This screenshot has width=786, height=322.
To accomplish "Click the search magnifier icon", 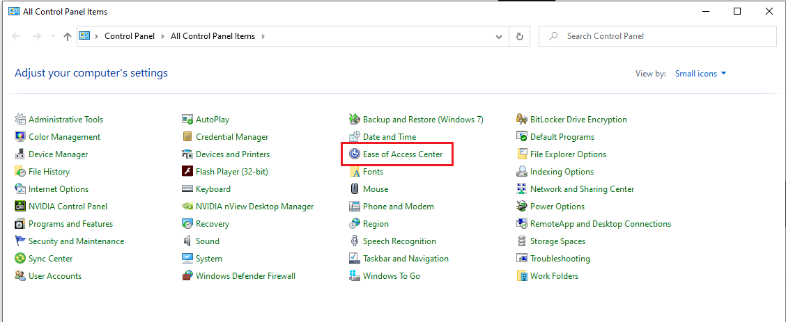I will pyautogui.click(x=553, y=36).
